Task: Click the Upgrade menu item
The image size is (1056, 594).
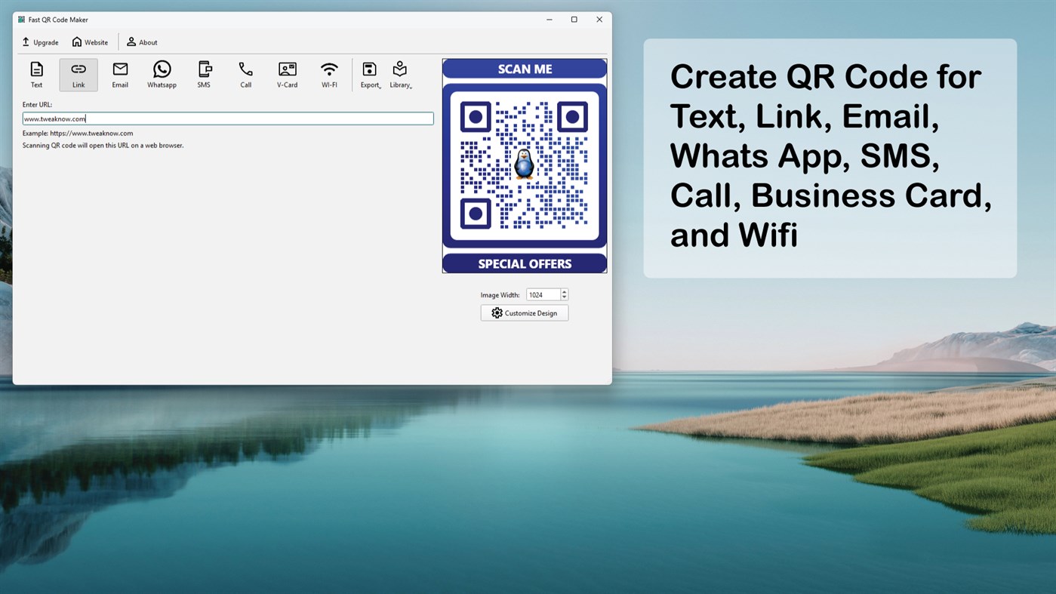Action: (40, 42)
